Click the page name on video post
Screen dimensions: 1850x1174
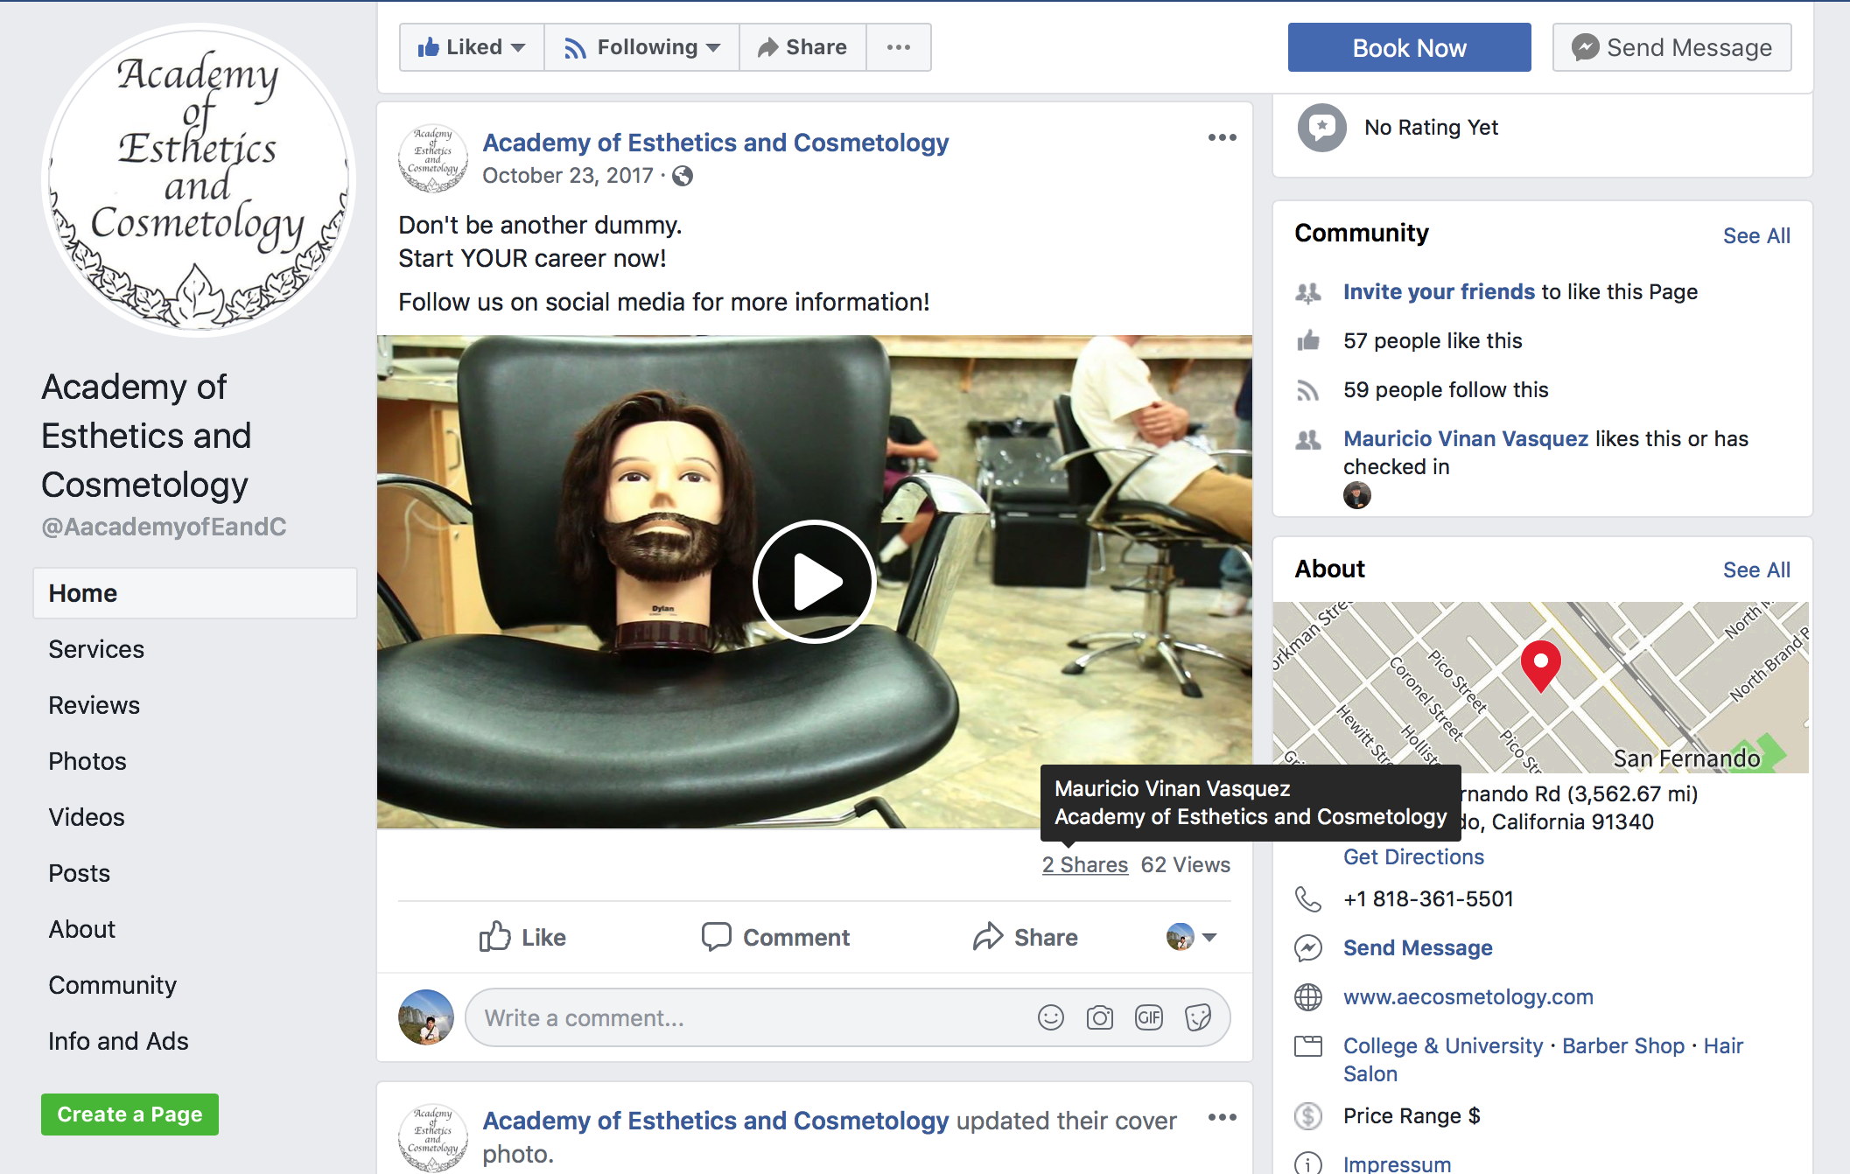click(715, 142)
